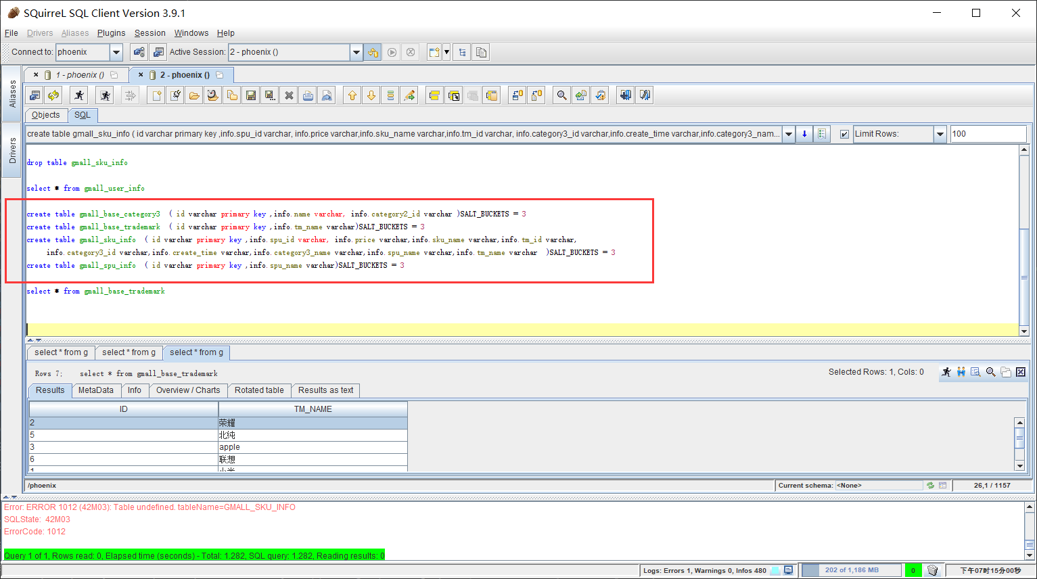This screenshot has height=579, width=1037.
Task: Click the magnifier find icon in session toolbar
Action: click(561, 95)
